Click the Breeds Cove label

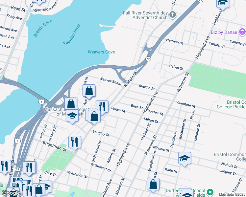point(42,28)
